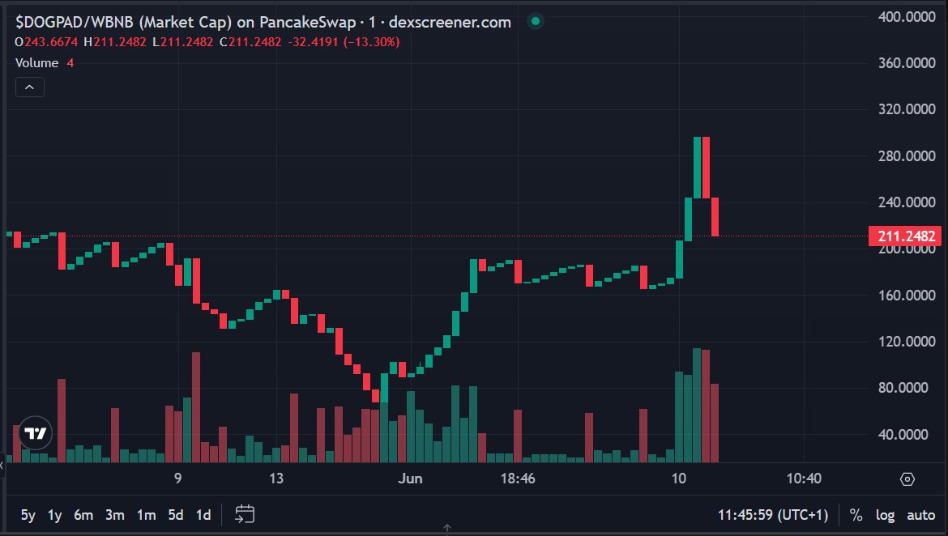Screen dimensions: 948x536
Task: Click the tallest green candle at the peak
Action: [x=697, y=168]
